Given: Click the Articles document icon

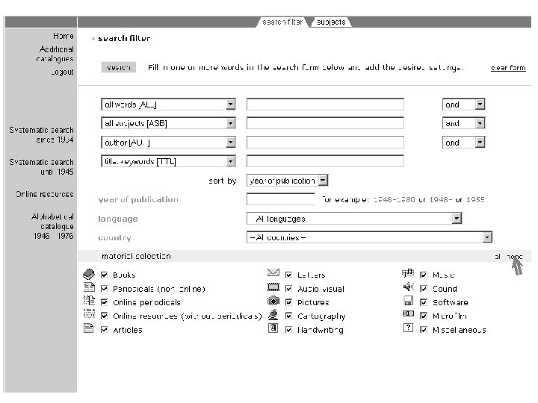Looking at the screenshot, I should coord(88,328).
